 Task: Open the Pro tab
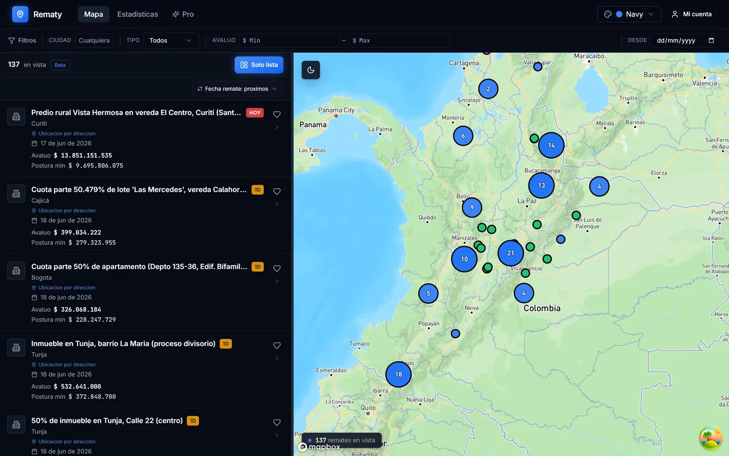[183, 14]
